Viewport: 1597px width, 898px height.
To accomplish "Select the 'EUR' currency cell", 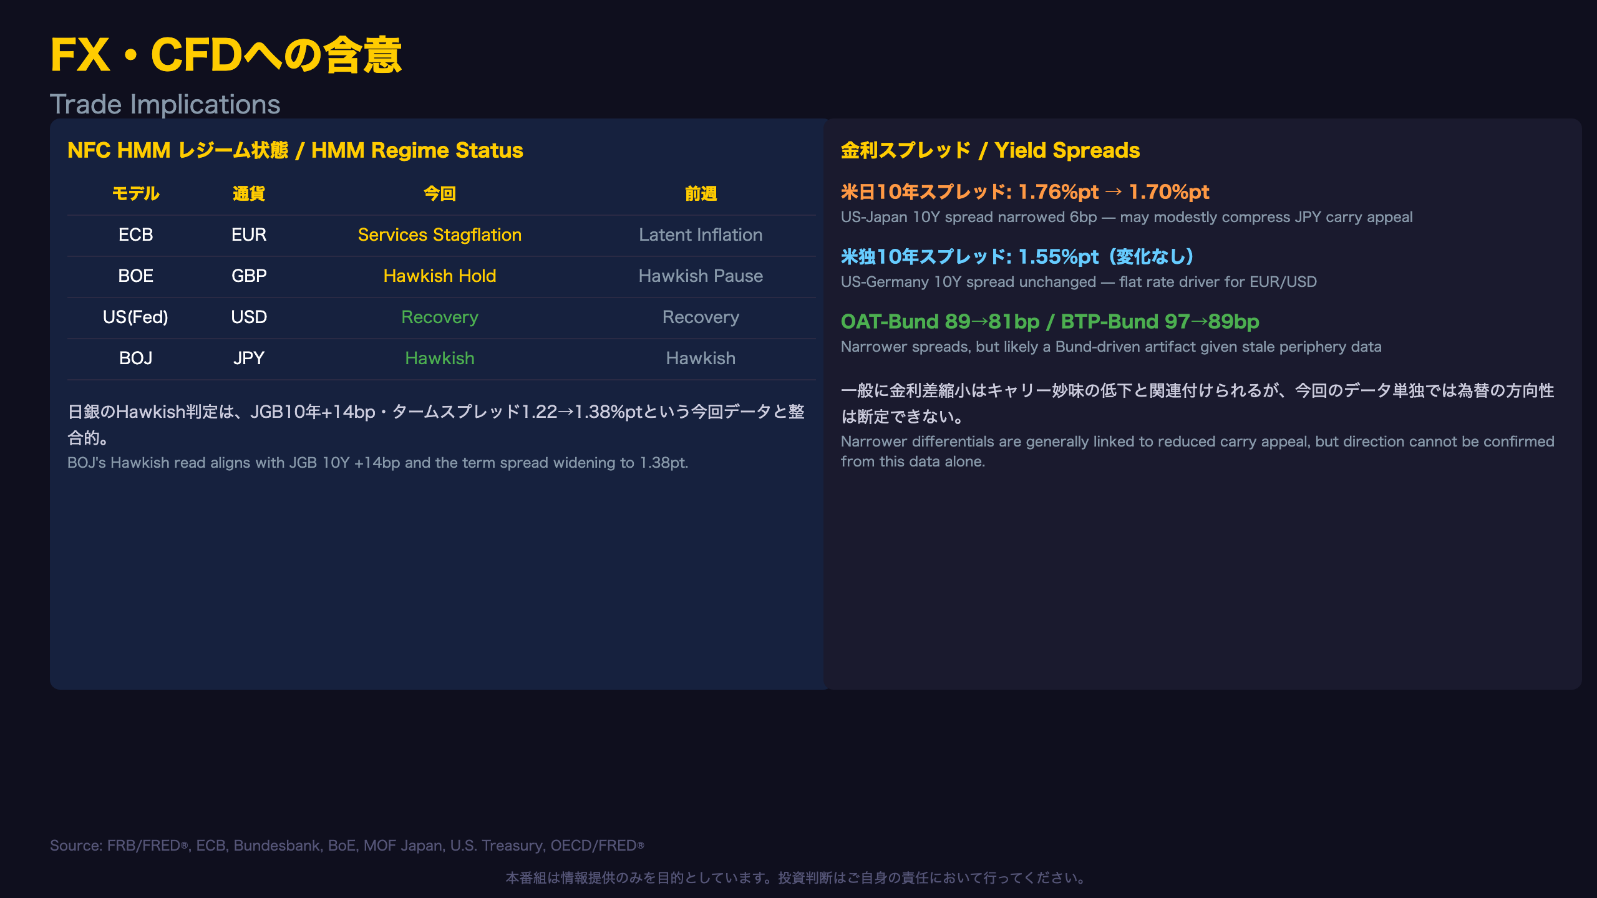I will [x=249, y=235].
